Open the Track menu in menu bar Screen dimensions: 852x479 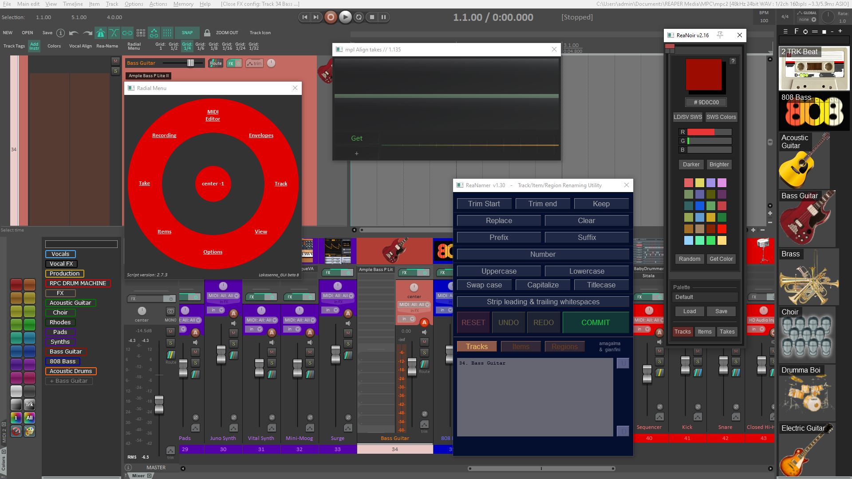112,4
